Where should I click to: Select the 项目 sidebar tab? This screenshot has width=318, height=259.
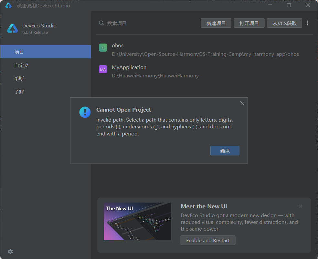pos(46,52)
